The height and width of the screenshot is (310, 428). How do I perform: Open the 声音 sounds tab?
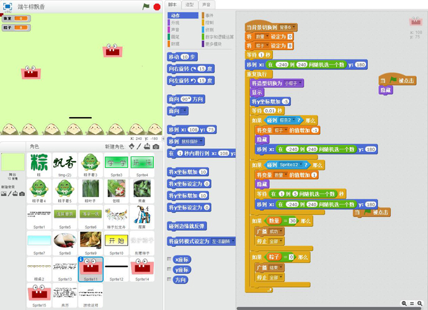pyautogui.click(x=206, y=4)
